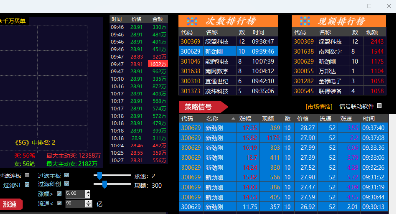Click the 千万买单 badge at top left
Screen dimensions: 396x214
[14, 20]
